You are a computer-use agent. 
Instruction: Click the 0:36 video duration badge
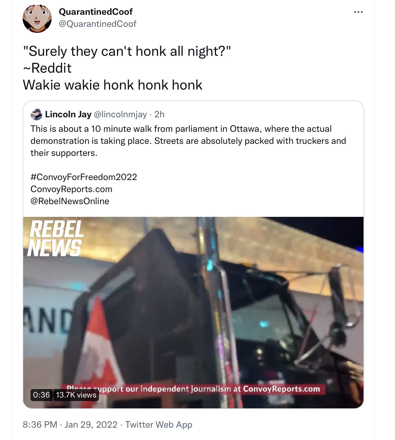tap(41, 395)
